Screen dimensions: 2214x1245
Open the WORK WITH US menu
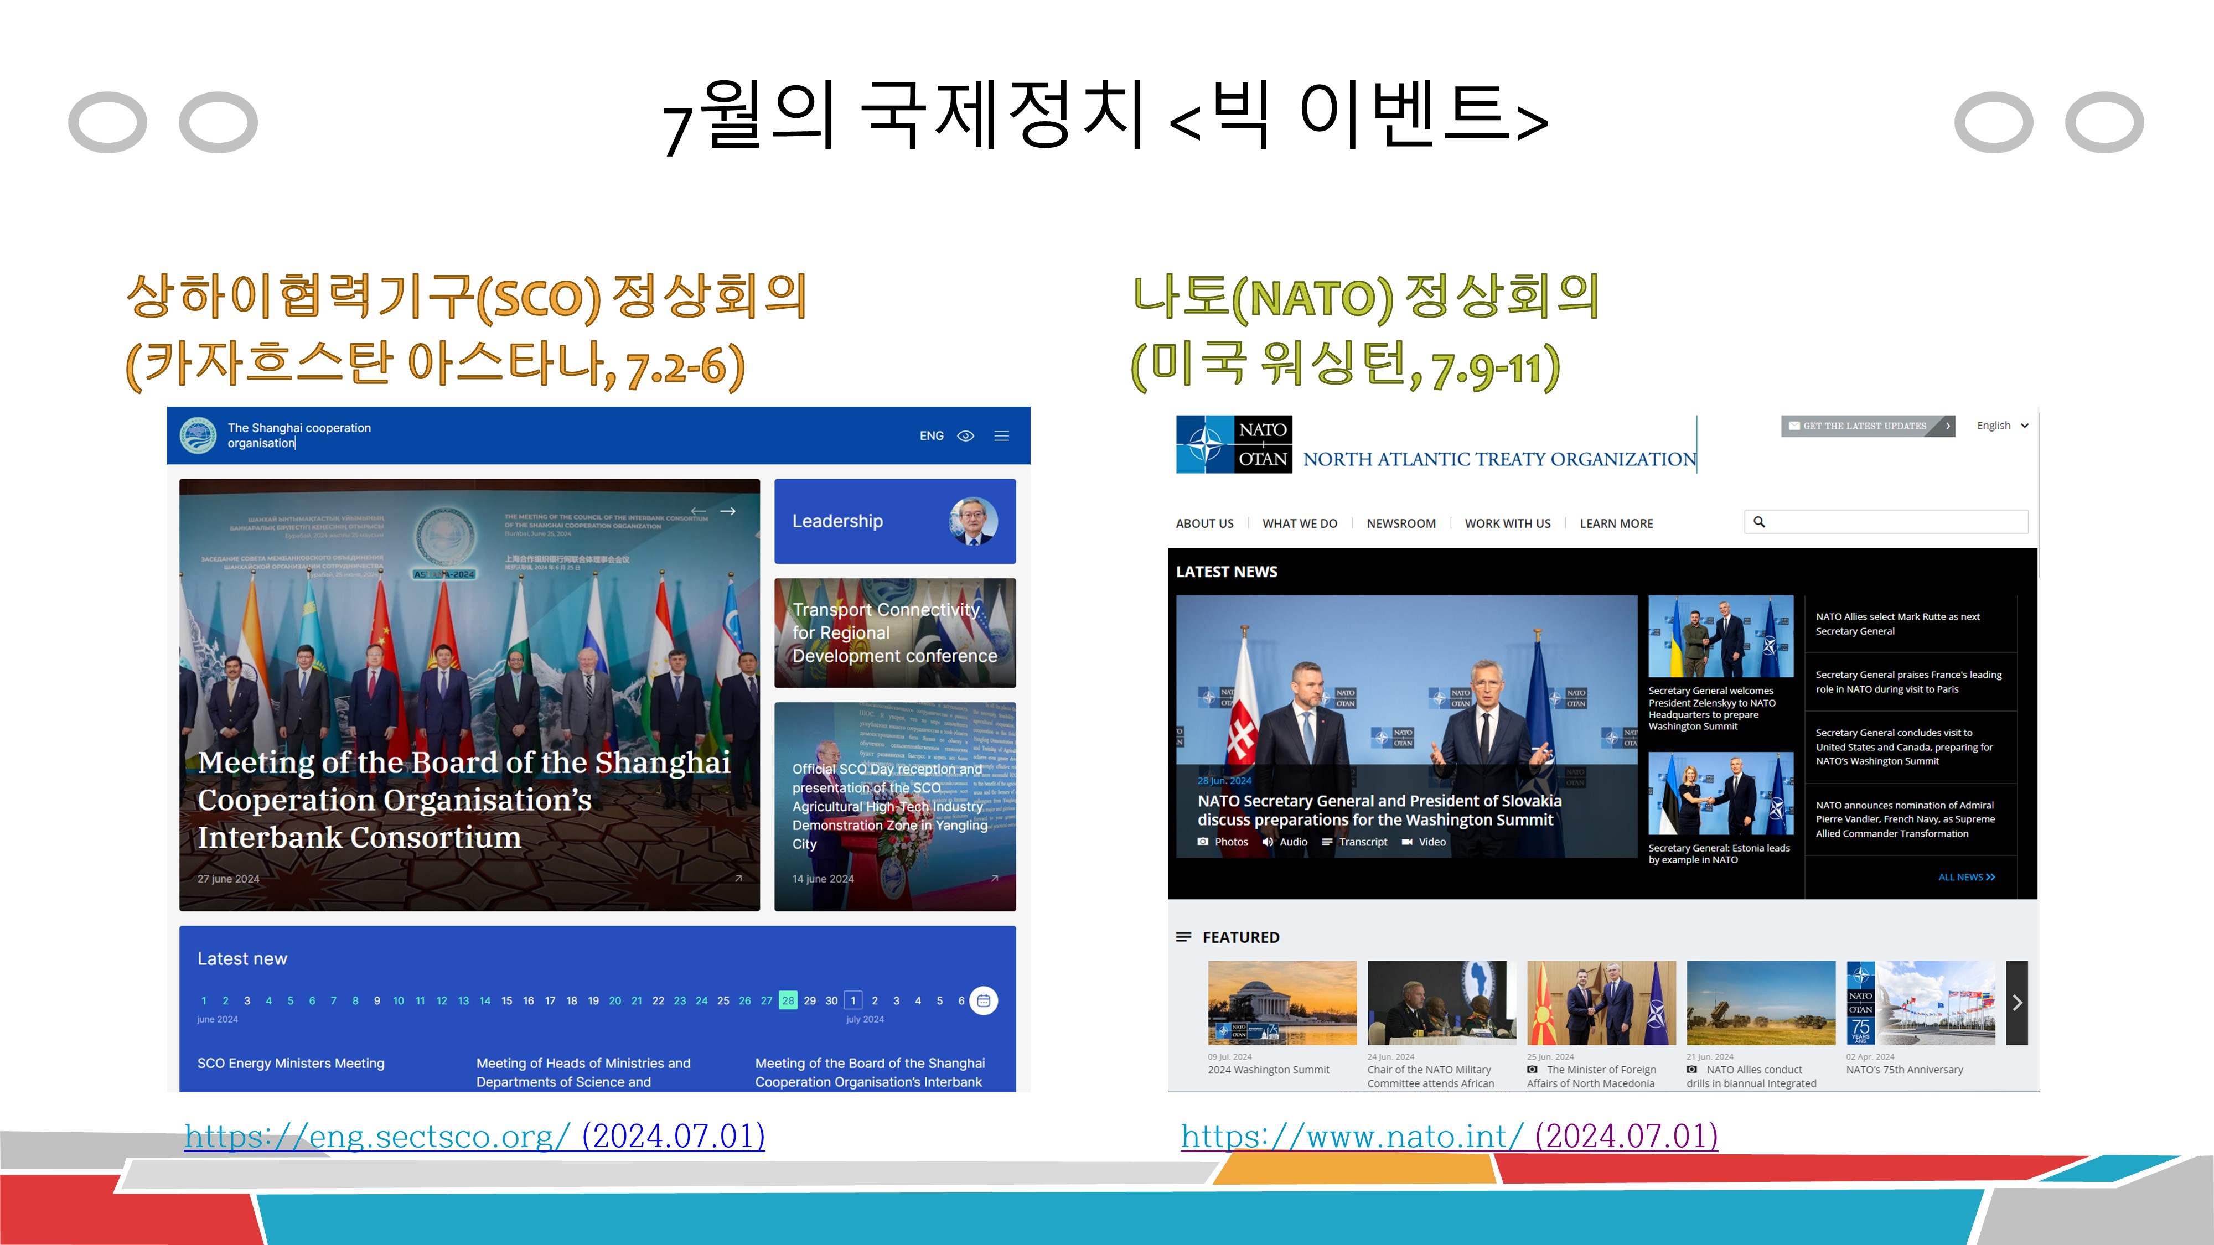tap(1508, 523)
